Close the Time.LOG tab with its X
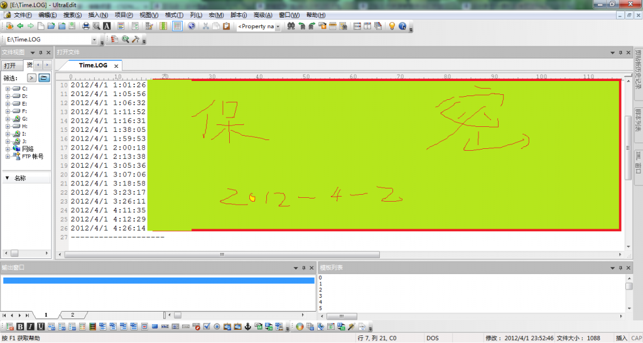This screenshot has height=343, width=643. 116,66
